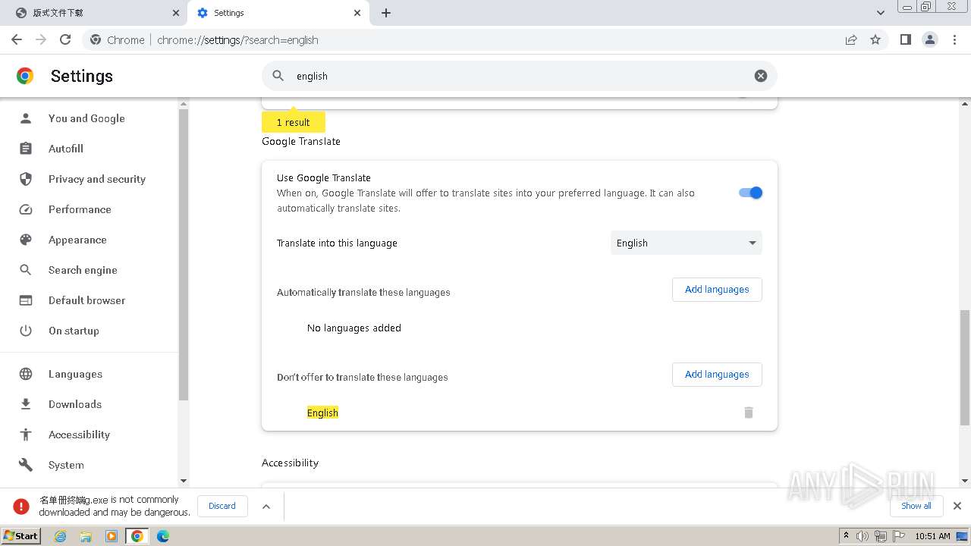
Task: Switch to the Settings tab
Action: [279, 13]
